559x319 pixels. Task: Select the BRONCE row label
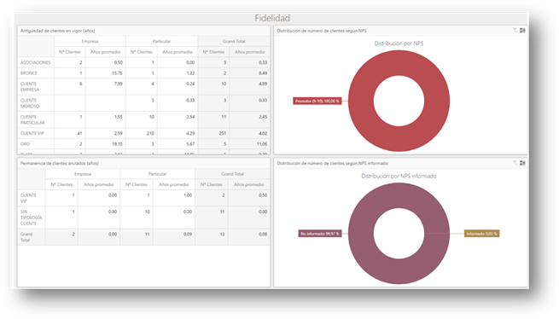pos(28,73)
